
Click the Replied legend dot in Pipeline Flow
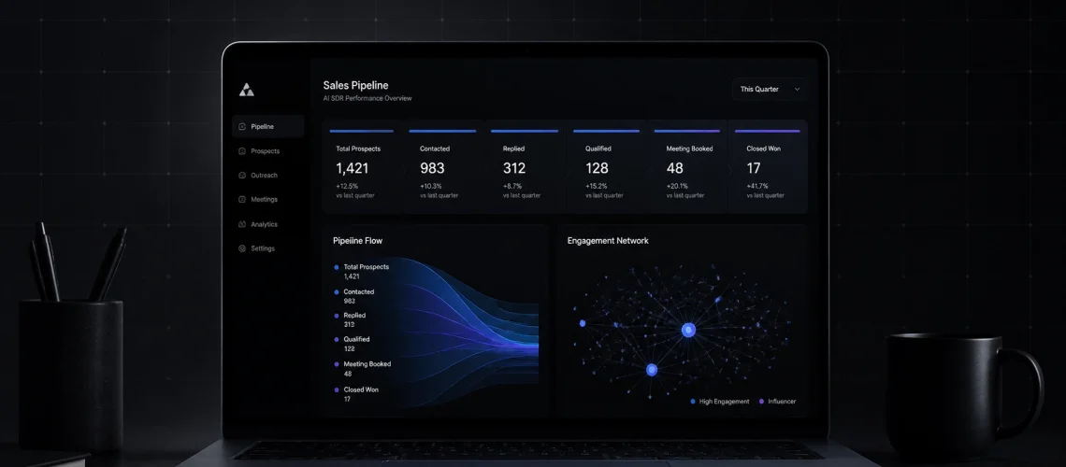337,316
